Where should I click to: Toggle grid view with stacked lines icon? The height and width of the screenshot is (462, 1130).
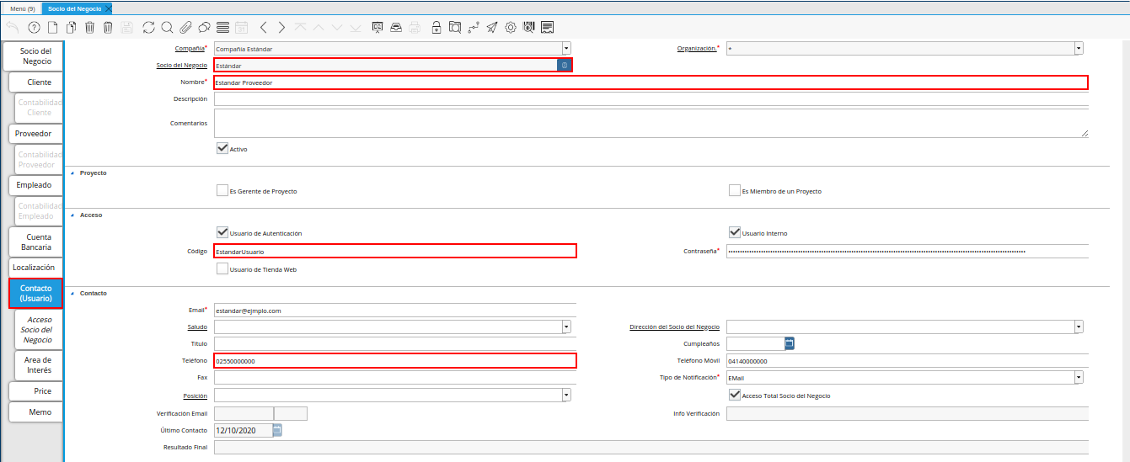click(222, 27)
